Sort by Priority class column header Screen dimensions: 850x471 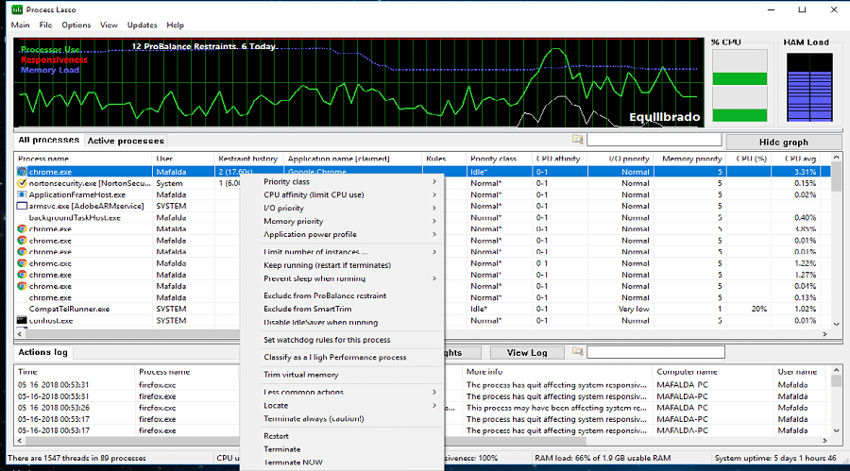(x=499, y=159)
